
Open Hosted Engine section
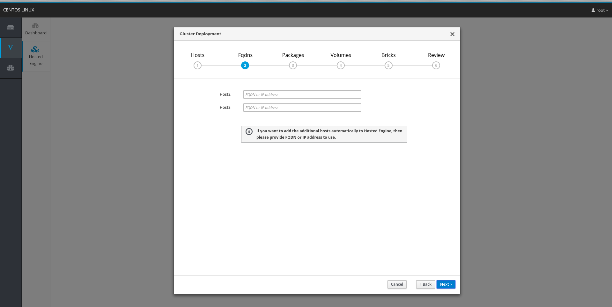36,56
